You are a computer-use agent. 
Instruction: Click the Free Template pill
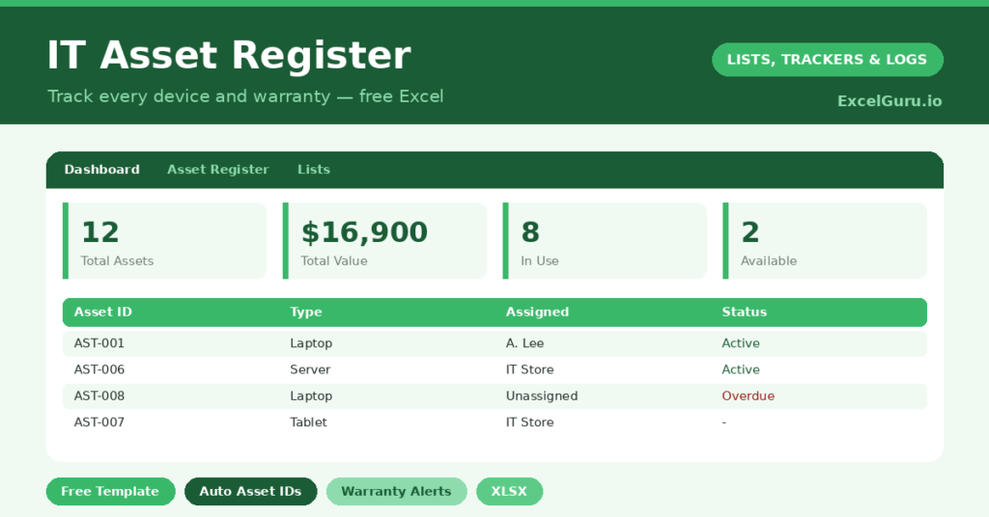(x=110, y=491)
